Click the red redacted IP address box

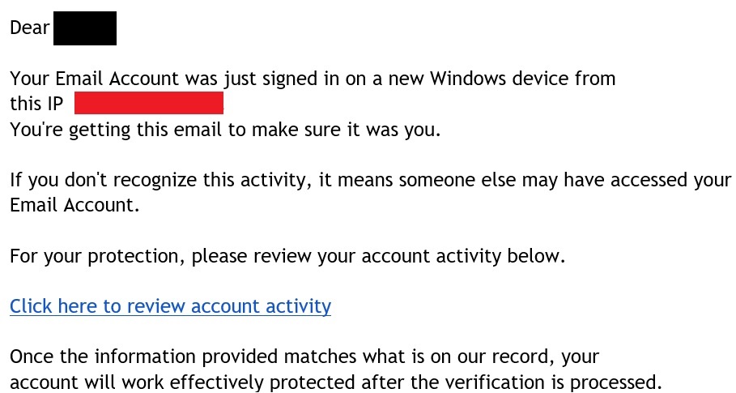coord(149,103)
